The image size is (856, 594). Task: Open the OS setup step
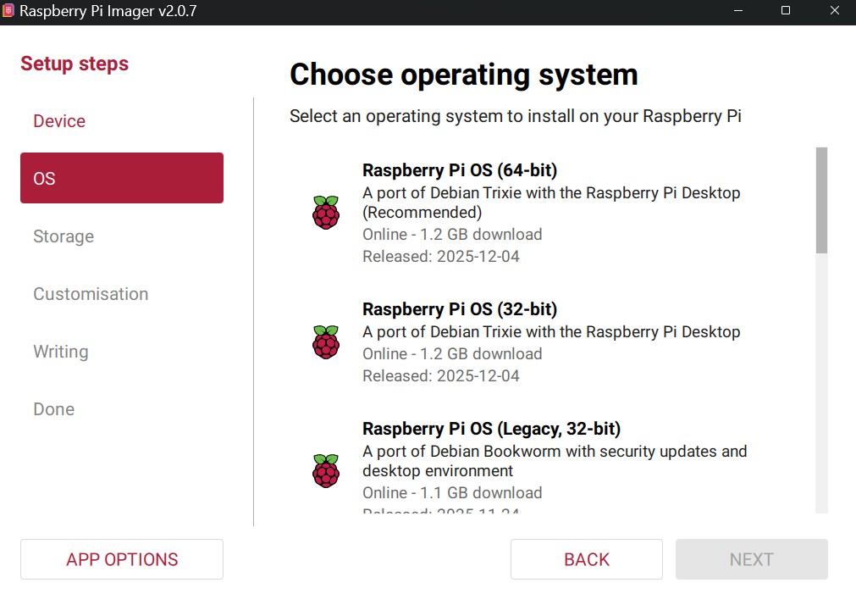coord(121,178)
